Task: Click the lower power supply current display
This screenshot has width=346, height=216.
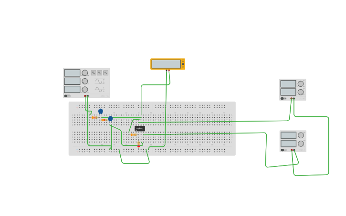Action: 288,144
